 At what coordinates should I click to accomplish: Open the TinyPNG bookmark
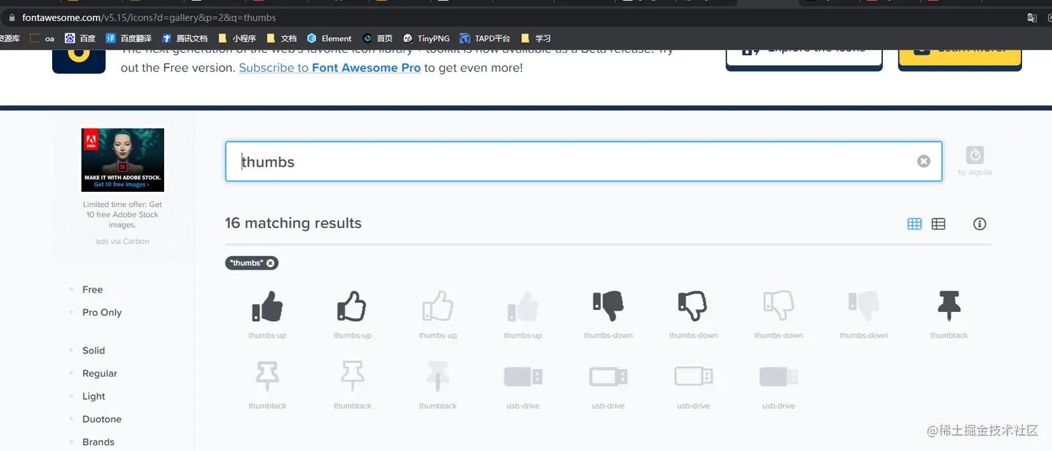427,38
